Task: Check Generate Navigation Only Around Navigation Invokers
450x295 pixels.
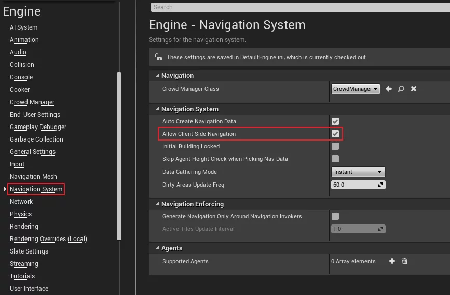Action: pos(335,216)
